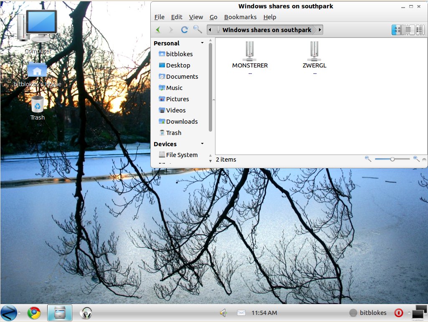The height and width of the screenshot is (322, 428).
Task: Select Desktop in the sidebar
Action: pyautogui.click(x=175, y=65)
